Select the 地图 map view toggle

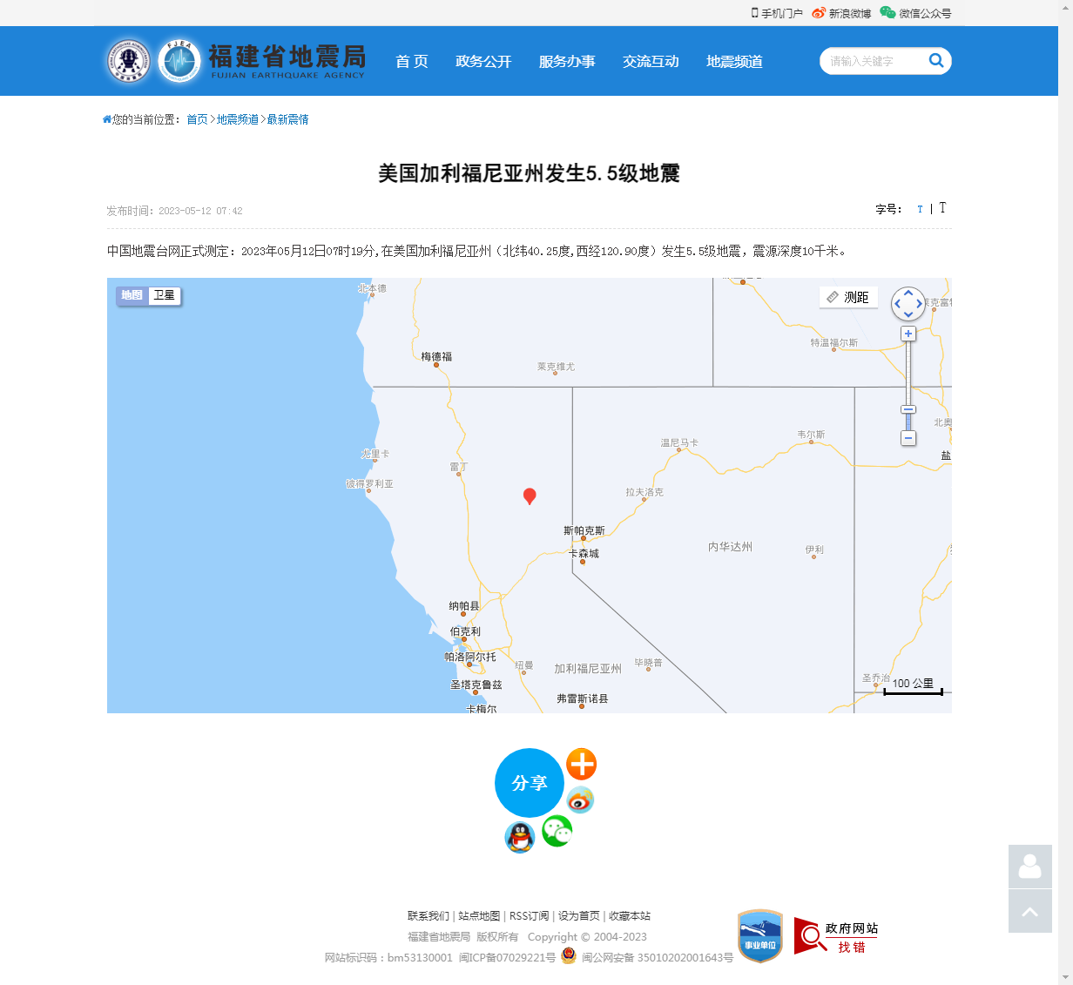(132, 295)
